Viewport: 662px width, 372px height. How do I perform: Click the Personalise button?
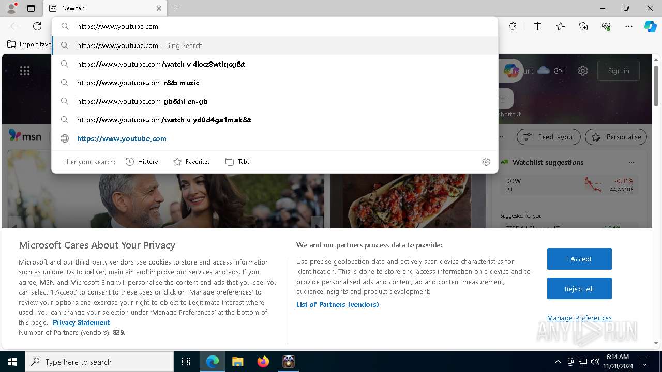point(616,137)
